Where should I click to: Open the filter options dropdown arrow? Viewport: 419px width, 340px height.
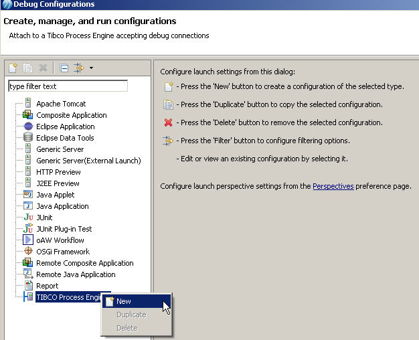(92, 68)
